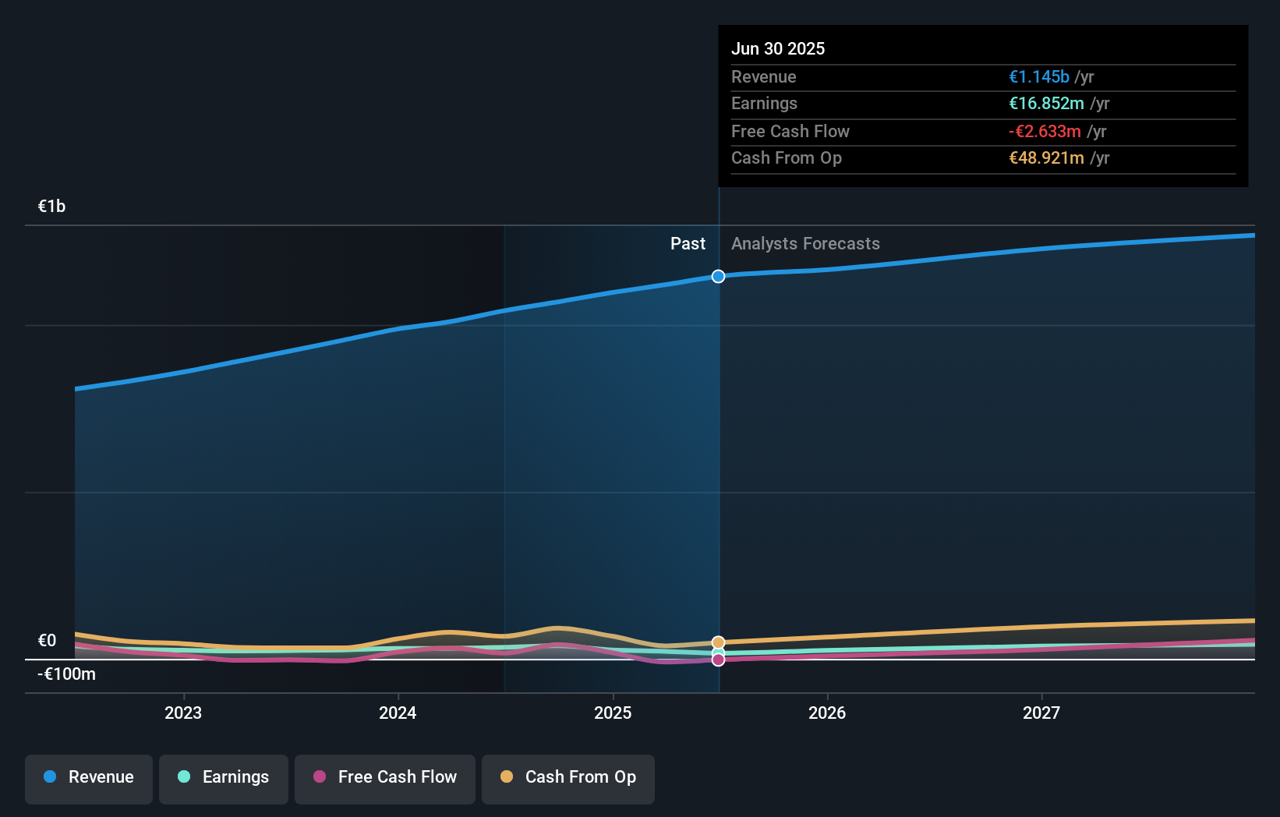Click the €0 y-axis label
Screen dimensions: 1280x817
[x=48, y=640]
